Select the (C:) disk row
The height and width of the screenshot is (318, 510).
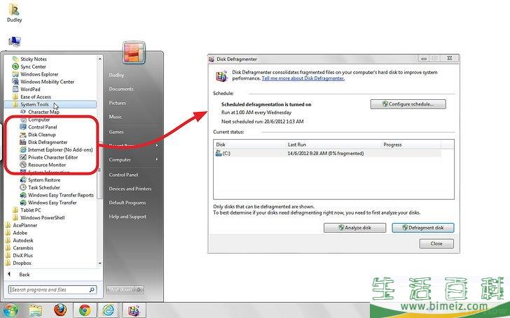328,153
